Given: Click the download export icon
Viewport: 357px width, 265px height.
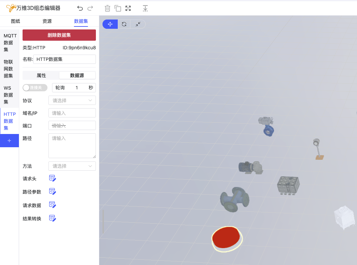Looking at the screenshot, I should [x=145, y=8].
